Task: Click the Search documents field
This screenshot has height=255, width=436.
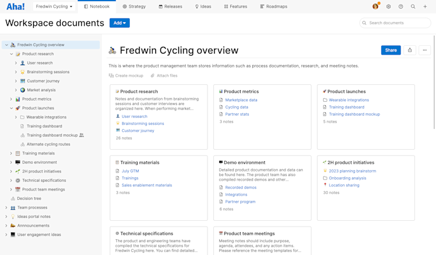Action: [x=395, y=23]
